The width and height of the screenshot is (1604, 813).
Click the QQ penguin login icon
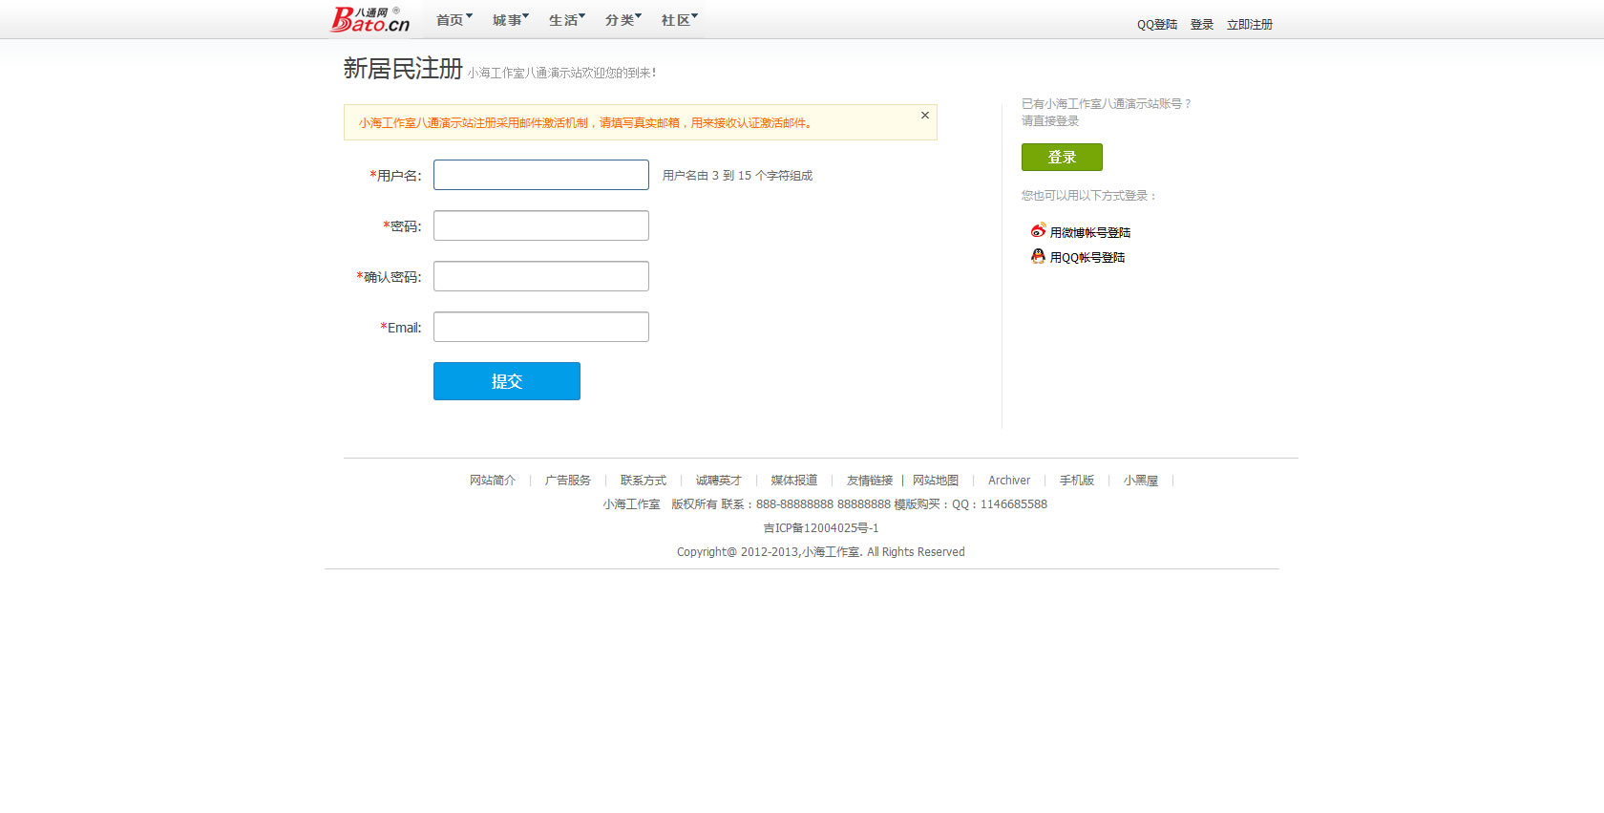[x=1038, y=256]
